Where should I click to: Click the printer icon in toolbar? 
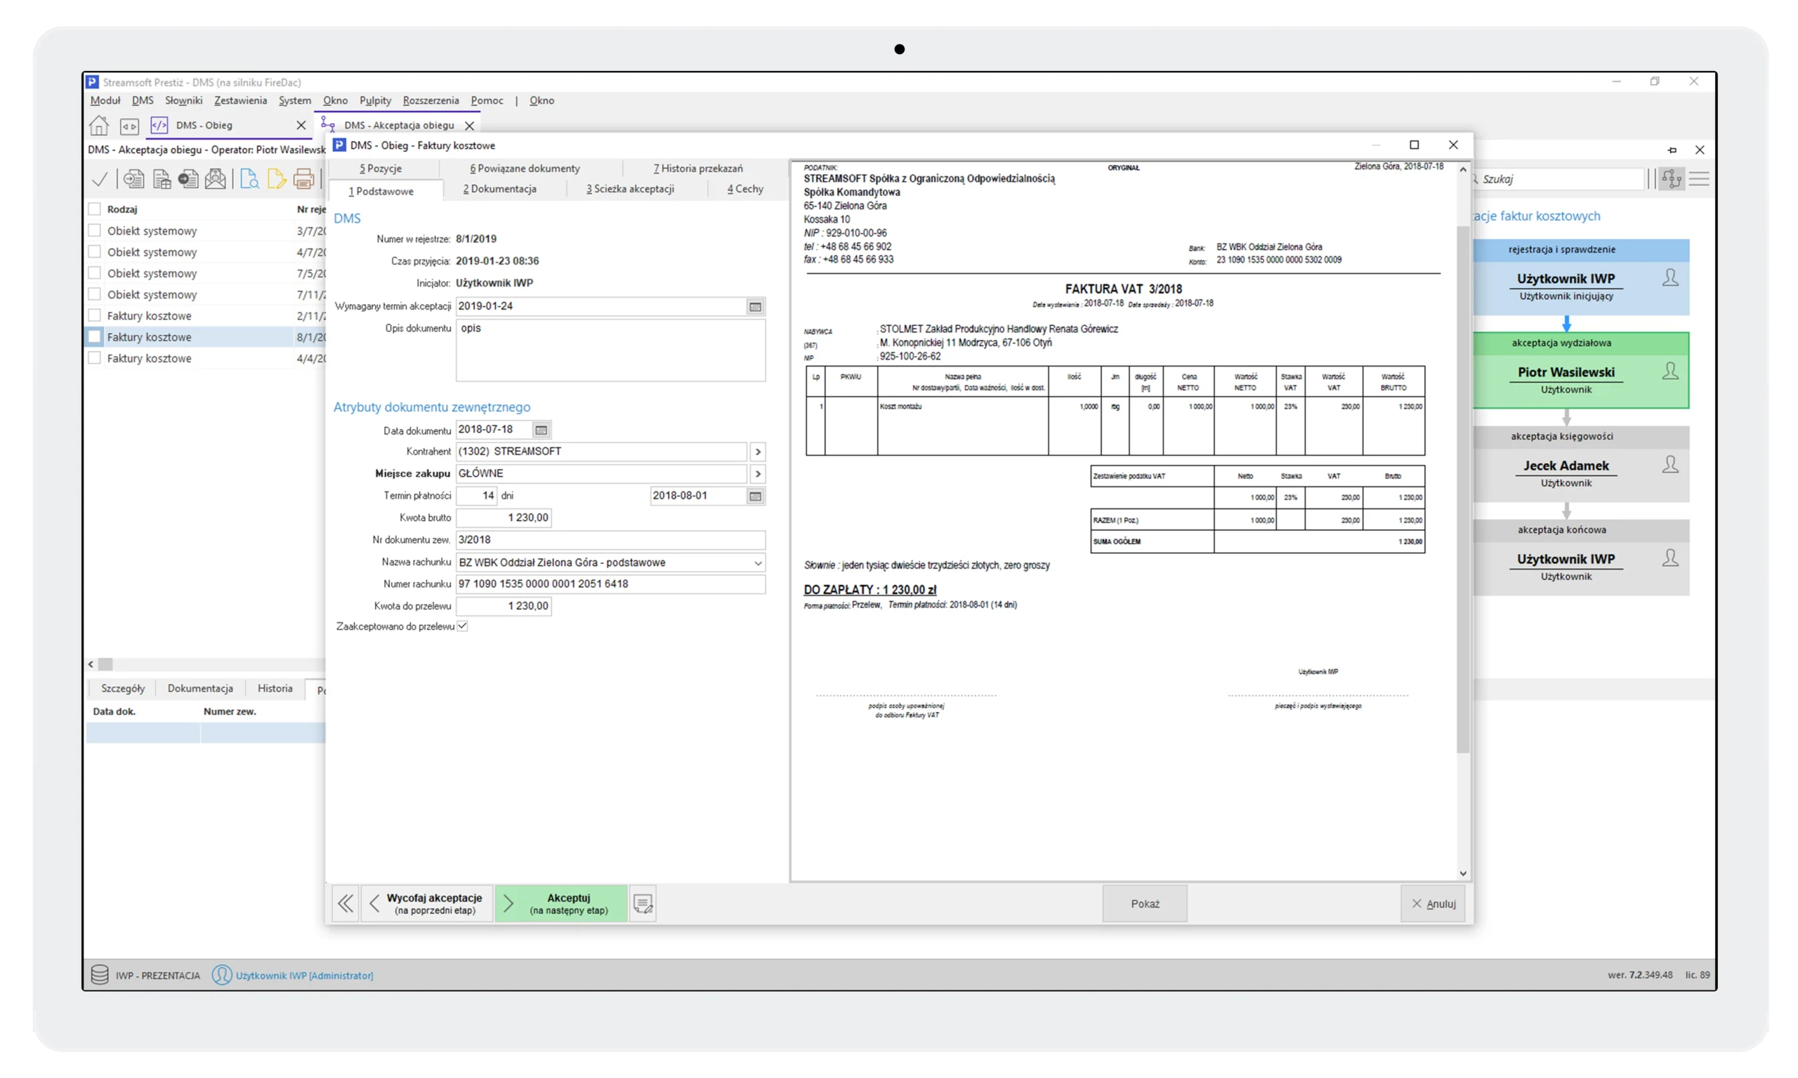[x=303, y=178]
